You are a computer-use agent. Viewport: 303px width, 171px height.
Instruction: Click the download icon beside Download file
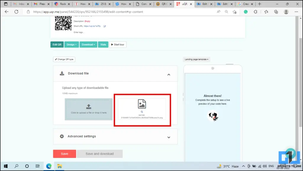[x=62, y=73]
